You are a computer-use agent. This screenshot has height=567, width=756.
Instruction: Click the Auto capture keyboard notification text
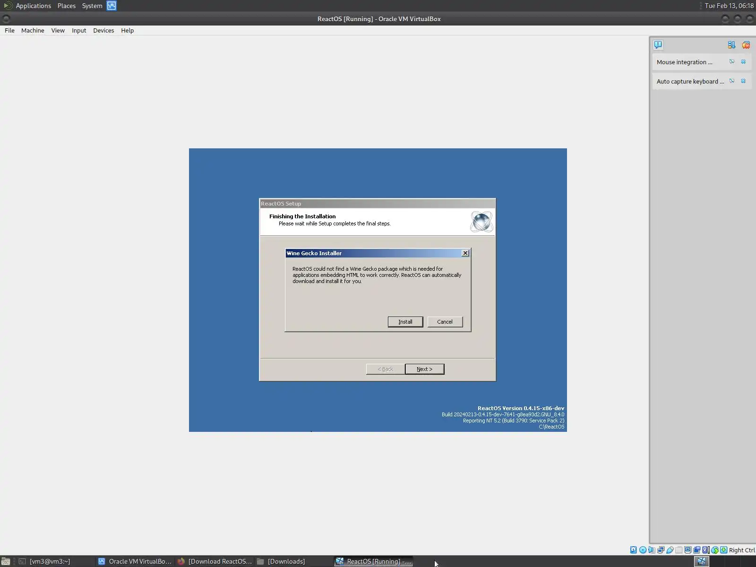(x=690, y=81)
